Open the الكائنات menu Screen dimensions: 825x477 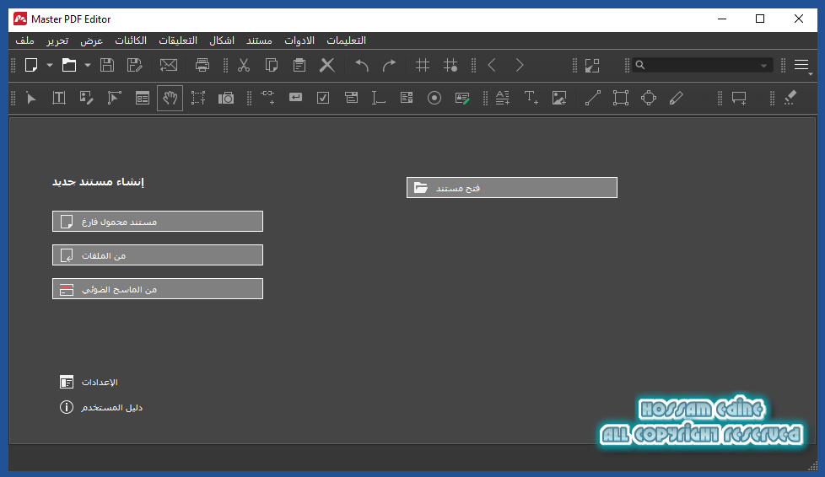tap(131, 40)
